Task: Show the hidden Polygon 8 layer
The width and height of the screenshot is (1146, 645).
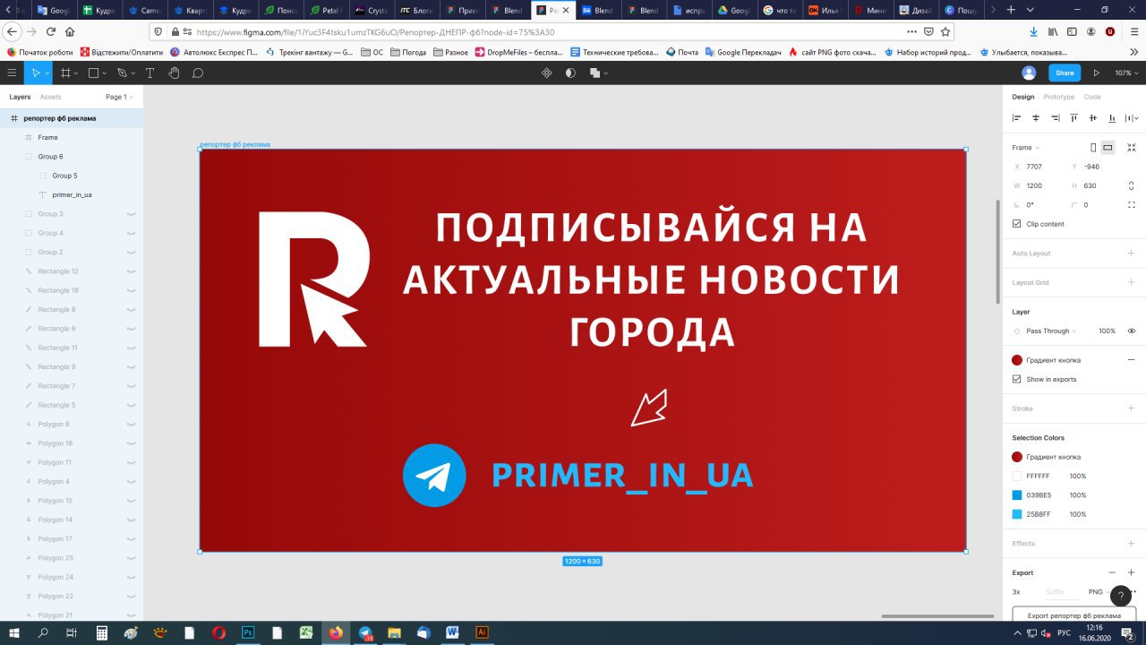Action: [131, 425]
